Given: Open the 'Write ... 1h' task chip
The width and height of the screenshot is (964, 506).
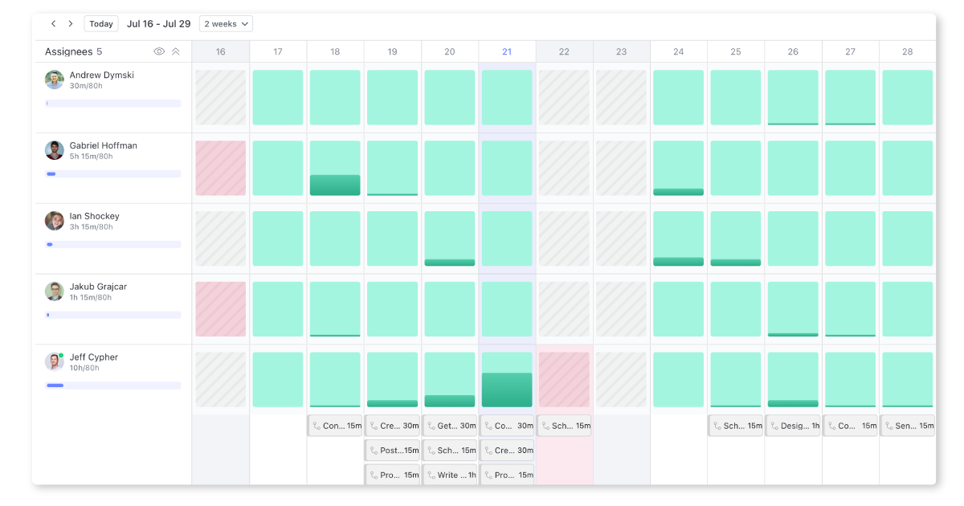Looking at the screenshot, I should (x=450, y=475).
